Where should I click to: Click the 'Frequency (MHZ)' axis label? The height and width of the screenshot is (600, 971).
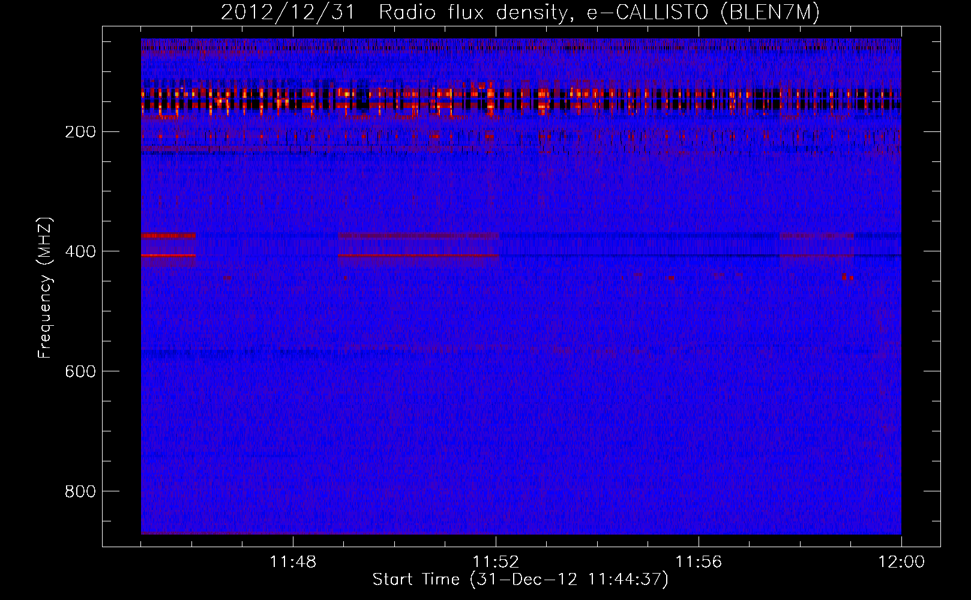coord(45,288)
